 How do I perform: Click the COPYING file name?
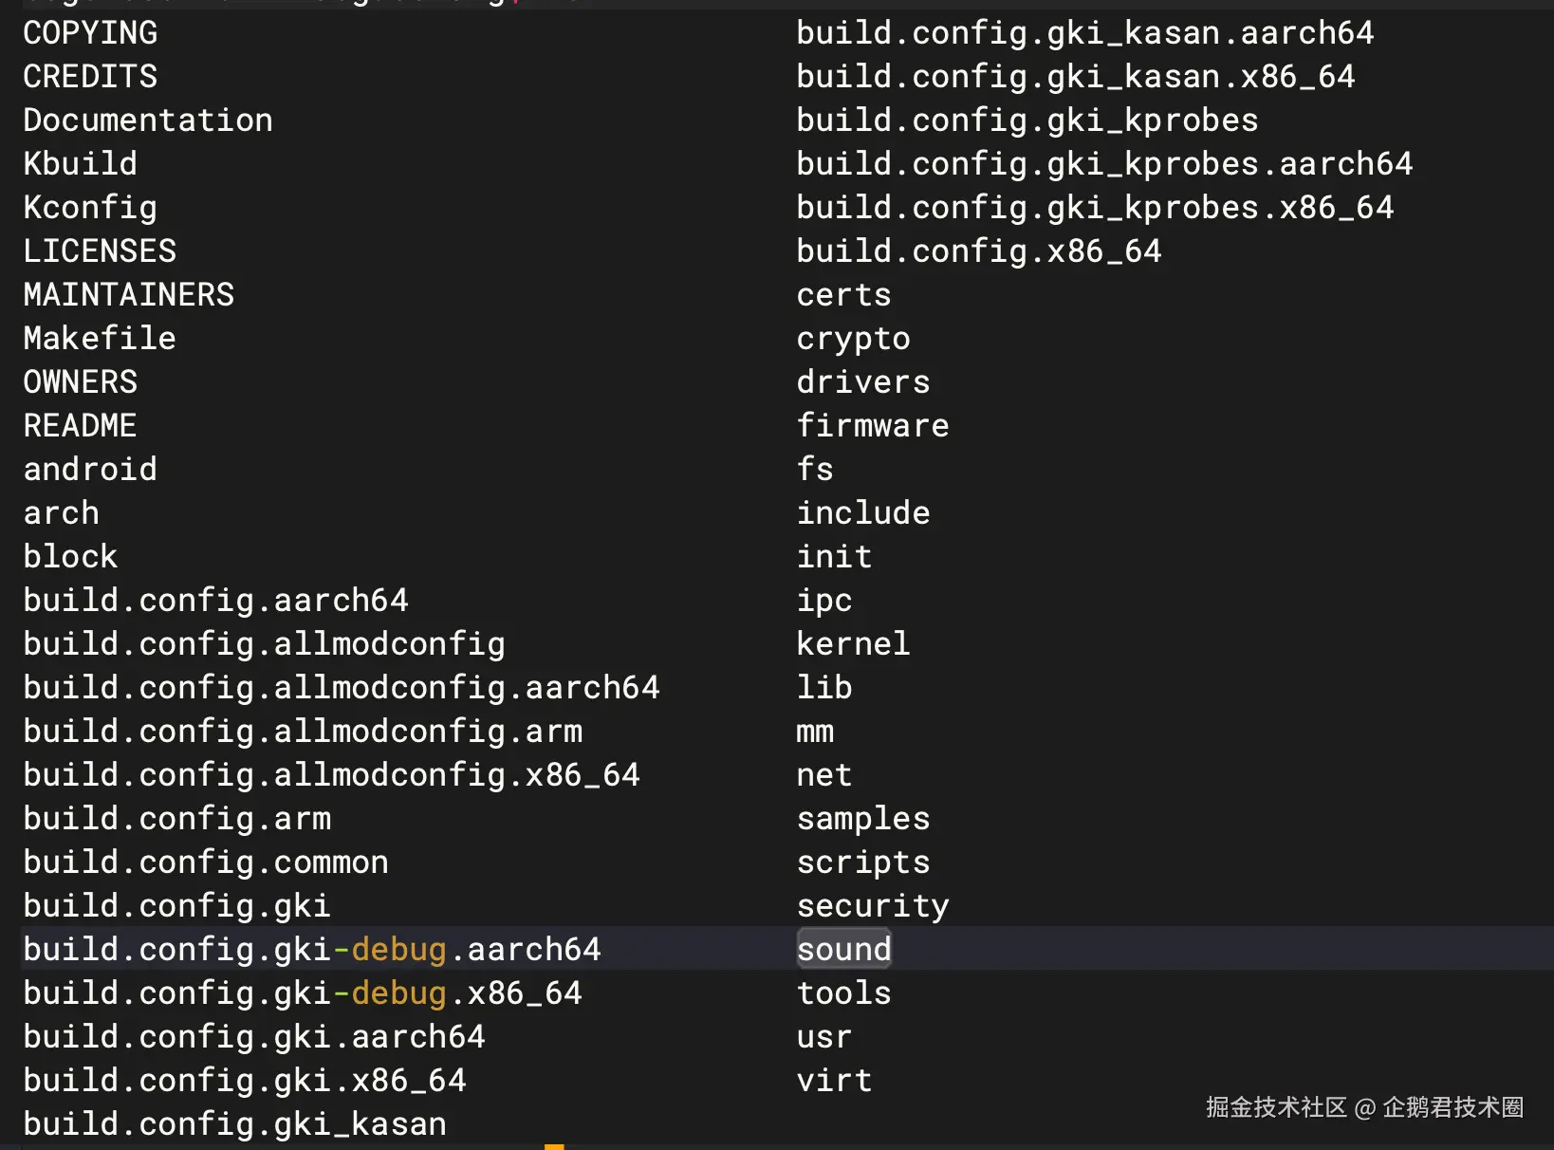click(90, 33)
